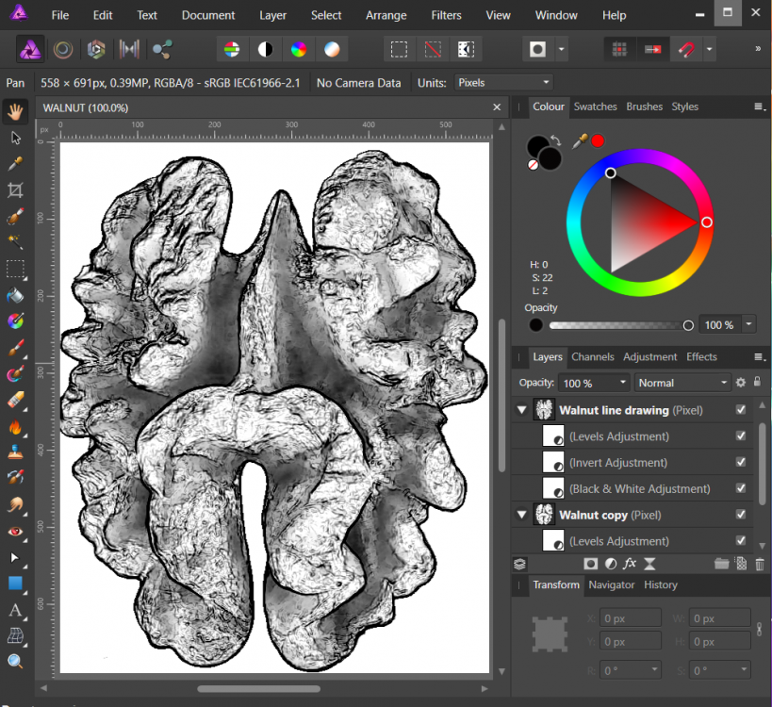
Task: Switch to the Swatches tab
Action: point(595,107)
